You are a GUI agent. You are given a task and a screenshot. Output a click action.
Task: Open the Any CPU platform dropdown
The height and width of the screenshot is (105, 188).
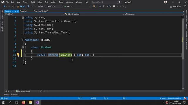click(x=55, y=6)
